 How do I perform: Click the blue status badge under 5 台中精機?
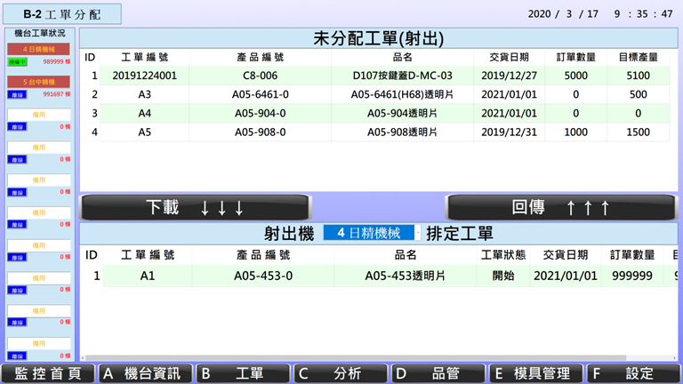[17, 94]
